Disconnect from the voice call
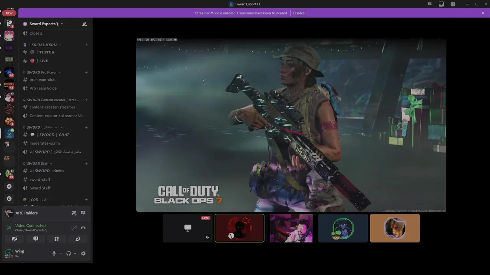Viewport: 490px width, 275px height. tap(83, 228)
